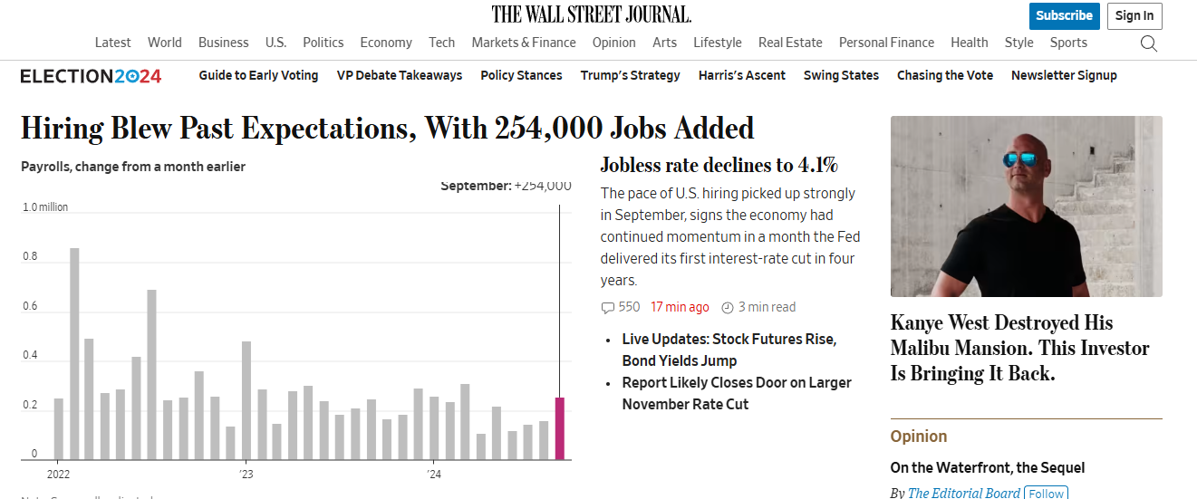The width and height of the screenshot is (1197, 499).
Task: Click the clock icon beside 3 min read
Action: 727,308
